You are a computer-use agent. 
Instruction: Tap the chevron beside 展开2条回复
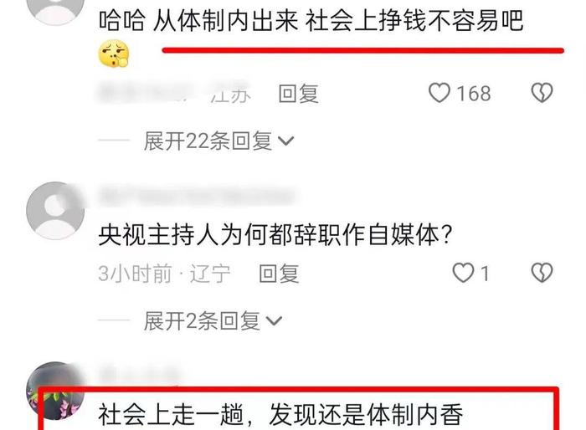pos(275,321)
